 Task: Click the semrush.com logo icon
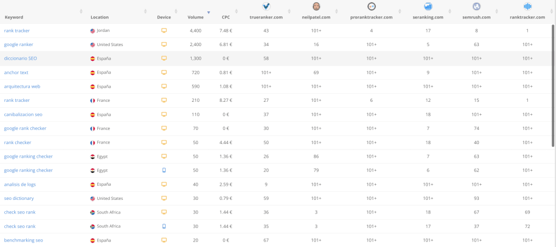(x=476, y=6)
